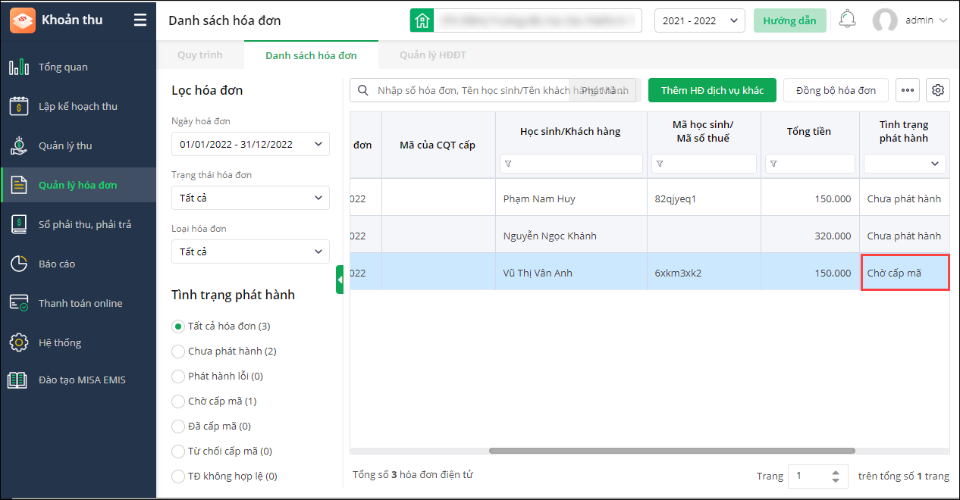Click the three-dots more options button

pos(907,90)
